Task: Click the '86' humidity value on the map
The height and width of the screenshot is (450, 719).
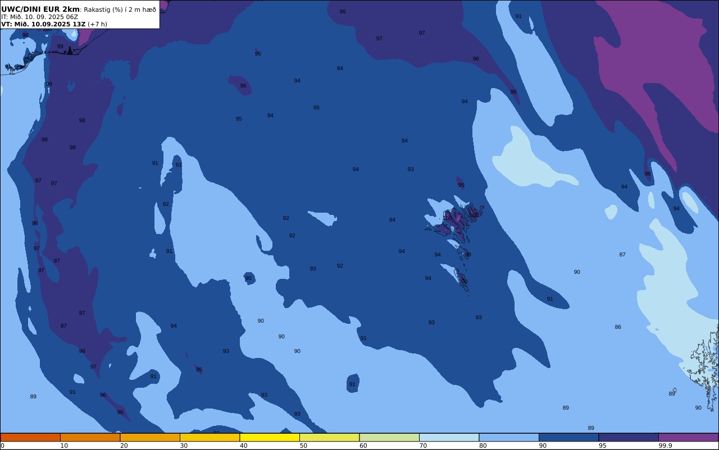Action: 618,327
